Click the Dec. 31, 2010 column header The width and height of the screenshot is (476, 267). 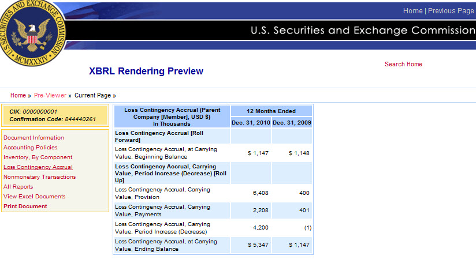click(251, 122)
